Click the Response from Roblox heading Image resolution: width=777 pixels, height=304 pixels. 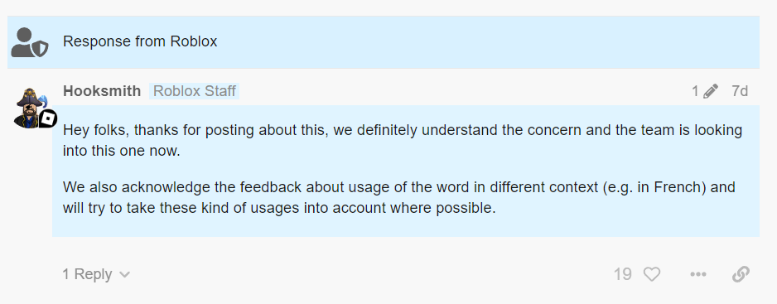(140, 41)
